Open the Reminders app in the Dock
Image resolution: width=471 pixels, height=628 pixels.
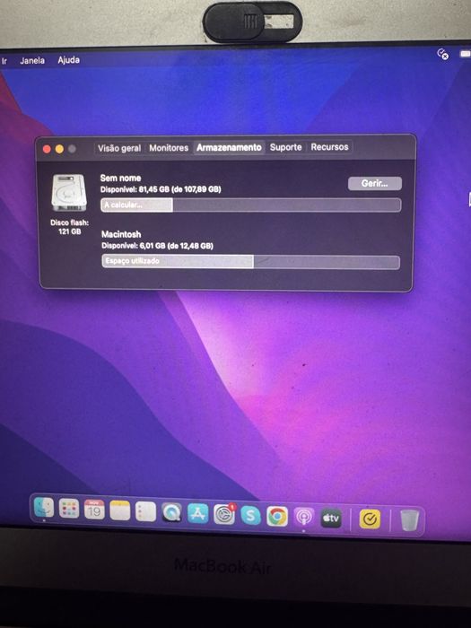pyautogui.click(x=145, y=511)
